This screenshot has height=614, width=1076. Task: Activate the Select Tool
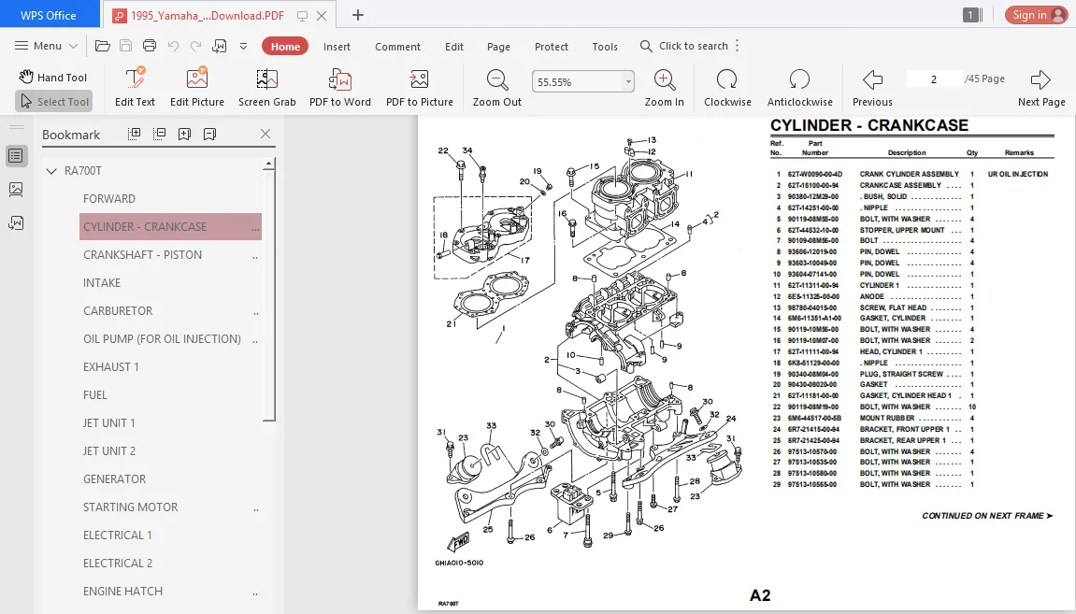point(53,102)
